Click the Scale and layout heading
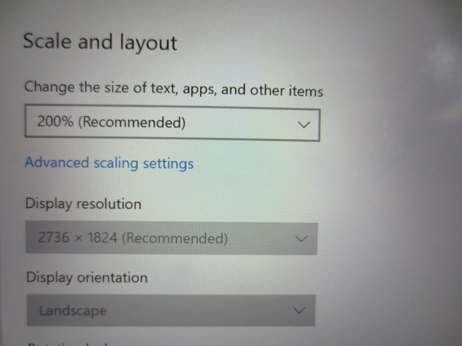The image size is (462, 346). (x=100, y=42)
